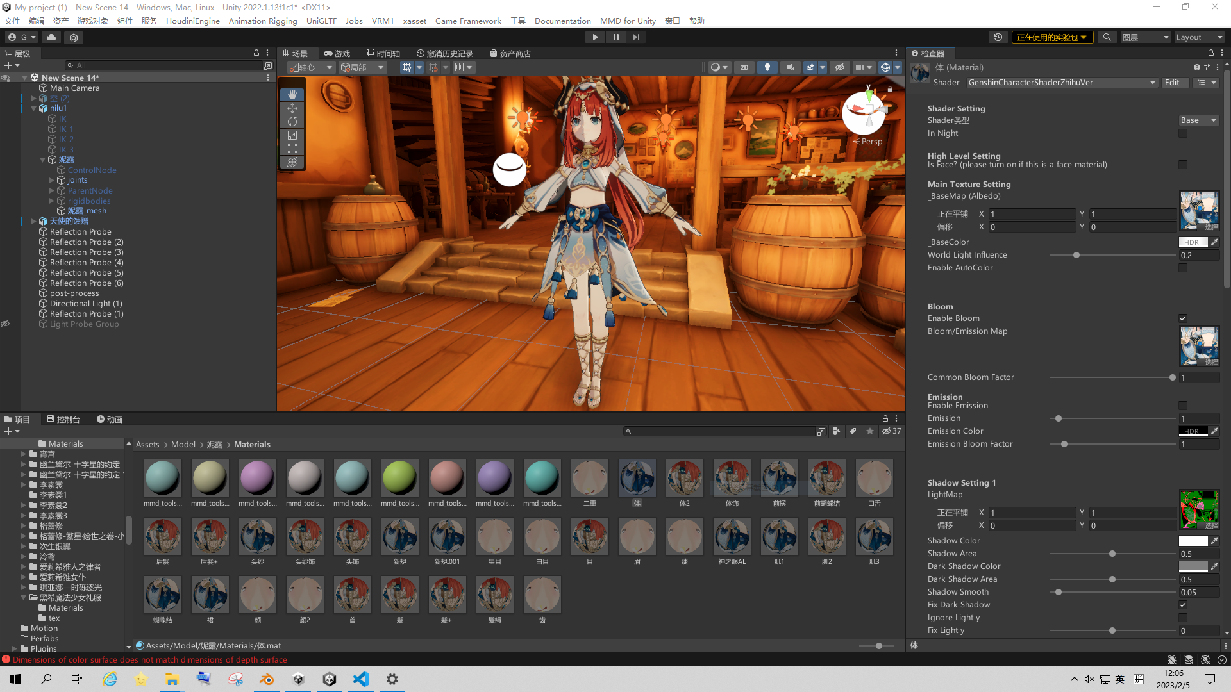Image resolution: width=1231 pixels, height=692 pixels.
Task: Select the Rotate tool in scene
Action: click(x=292, y=122)
